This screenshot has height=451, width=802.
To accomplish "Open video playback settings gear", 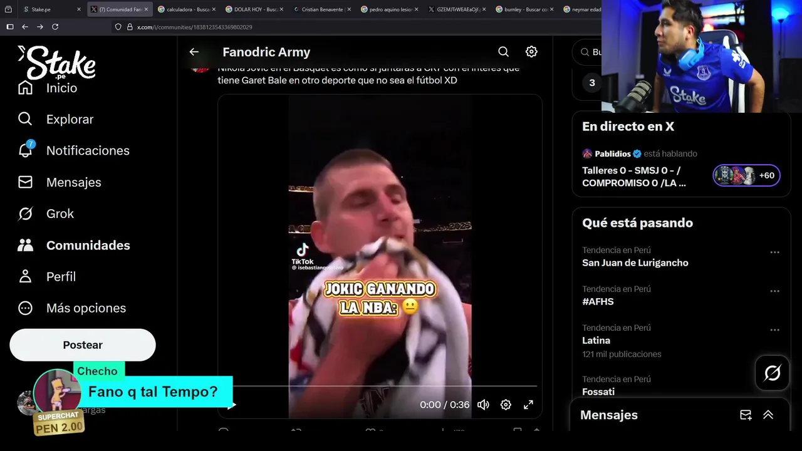I will tap(506, 405).
